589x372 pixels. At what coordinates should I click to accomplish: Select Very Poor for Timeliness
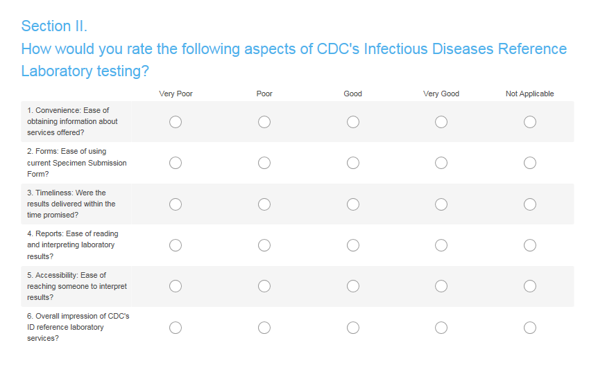click(176, 204)
